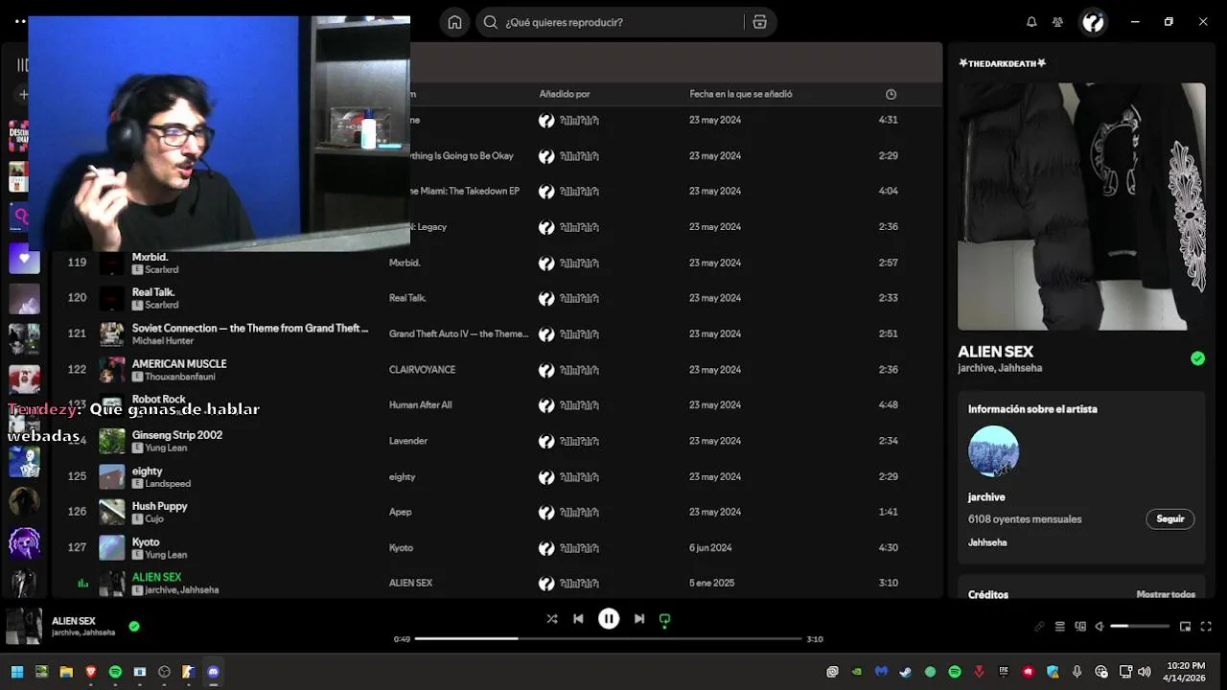
Task: Open Friend Activity icon in the top bar
Action: point(1057,22)
